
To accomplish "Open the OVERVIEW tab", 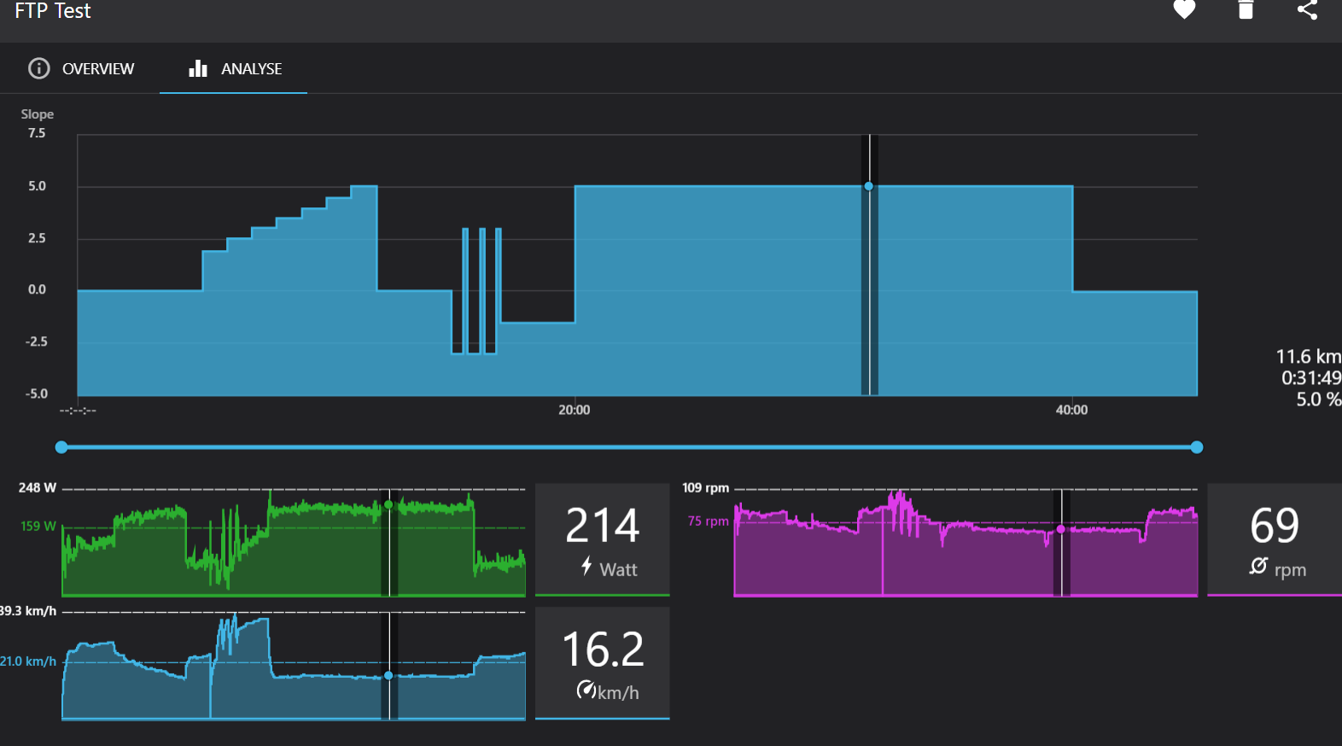I will (x=81, y=68).
